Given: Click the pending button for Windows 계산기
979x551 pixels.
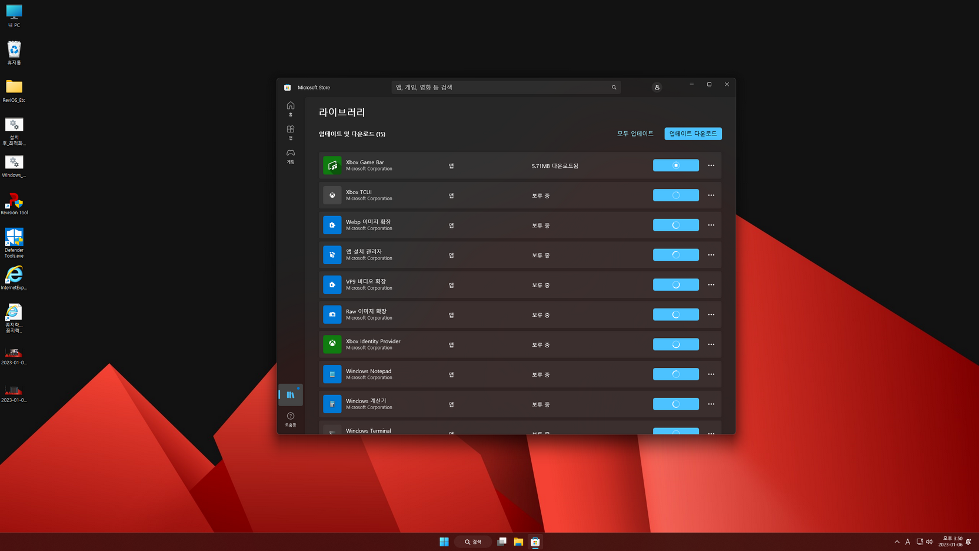Looking at the screenshot, I should pos(676,404).
